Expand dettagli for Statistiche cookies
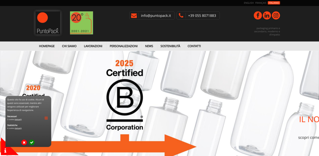Image resolution: width=319 pixels, height=156 pixels. click(x=18, y=128)
